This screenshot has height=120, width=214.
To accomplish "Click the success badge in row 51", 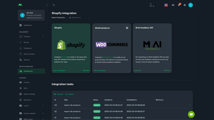I will coord(97,118).
